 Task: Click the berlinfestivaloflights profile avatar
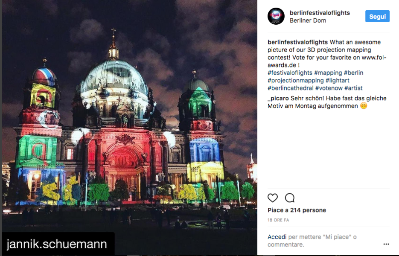(276, 16)
